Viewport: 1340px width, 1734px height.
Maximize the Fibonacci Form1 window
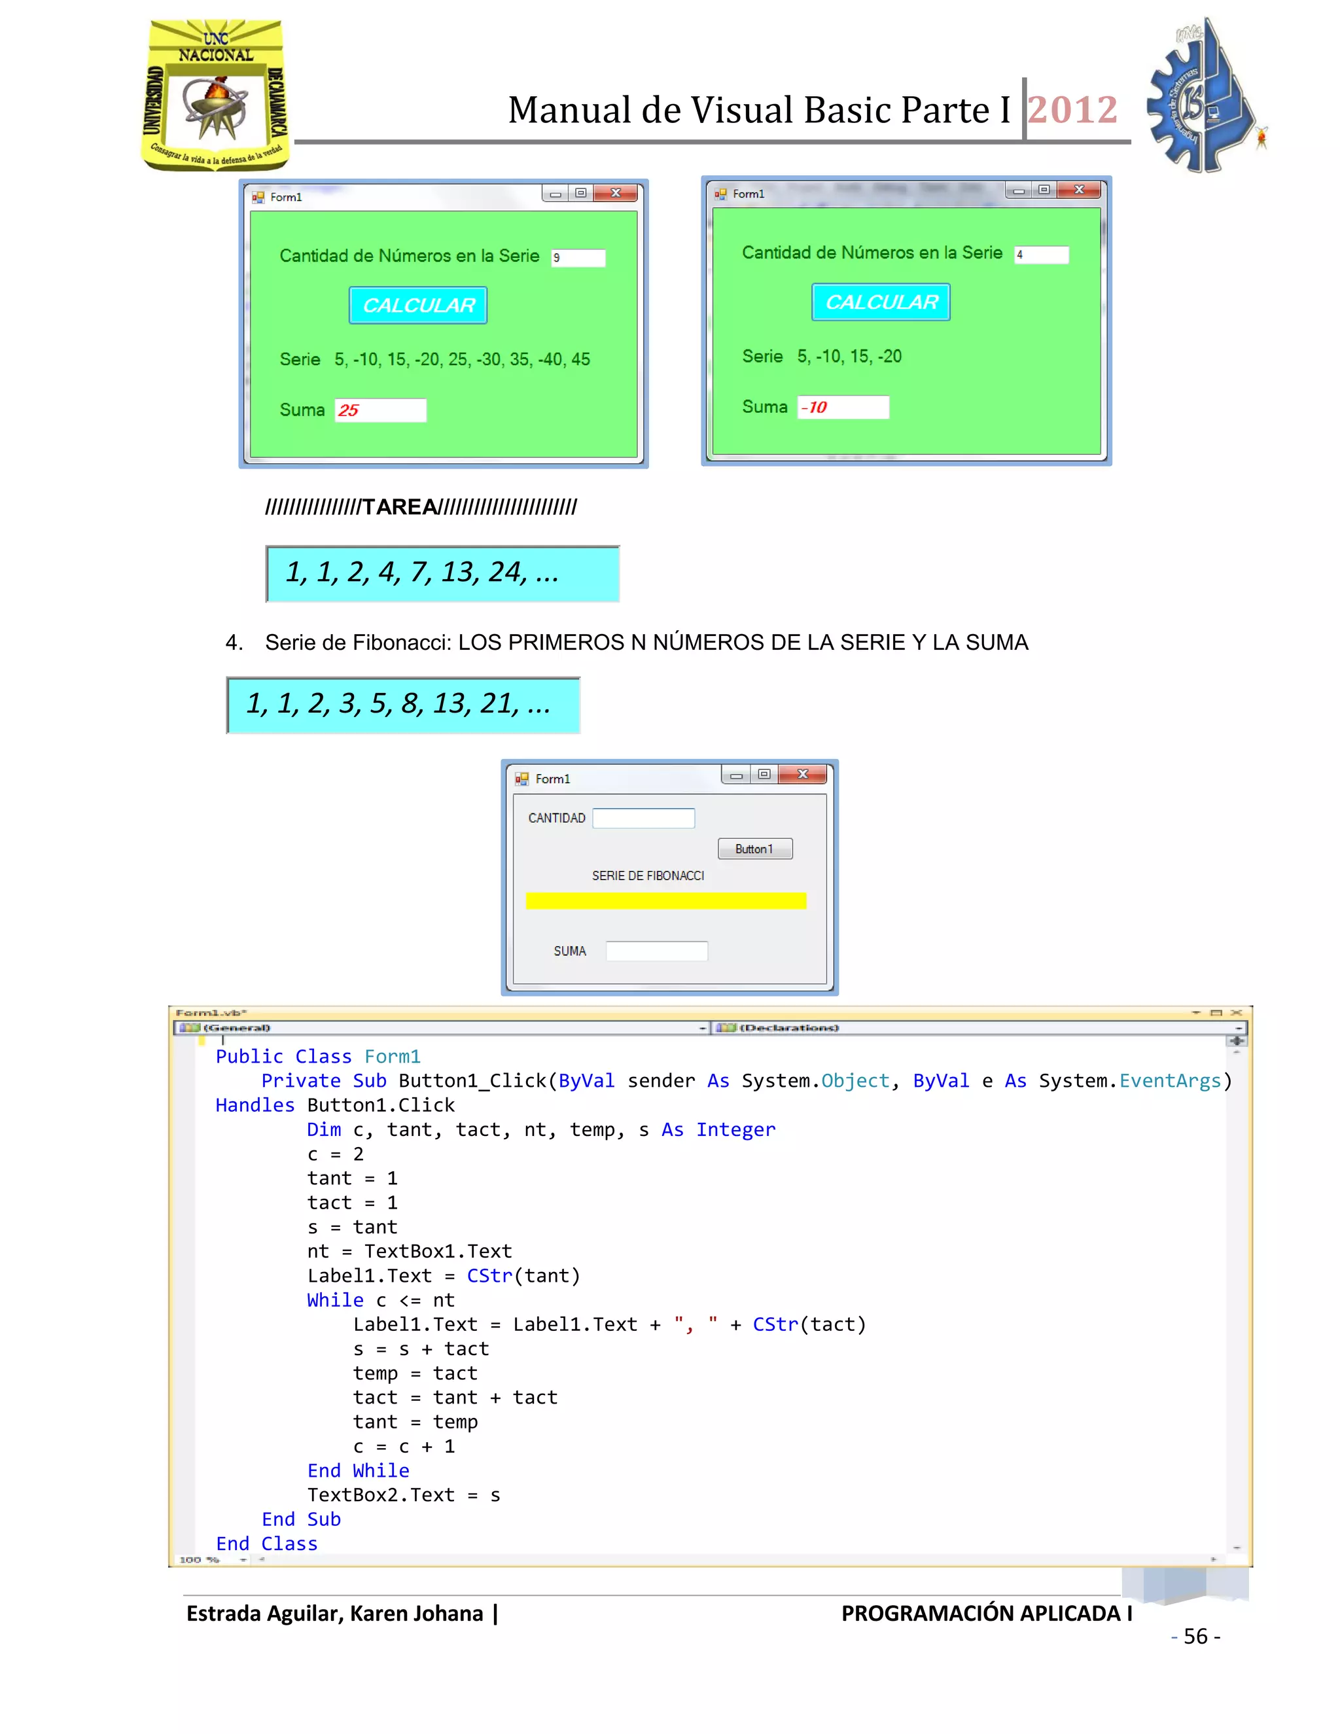pyautogui.click(x=764, y=774)
